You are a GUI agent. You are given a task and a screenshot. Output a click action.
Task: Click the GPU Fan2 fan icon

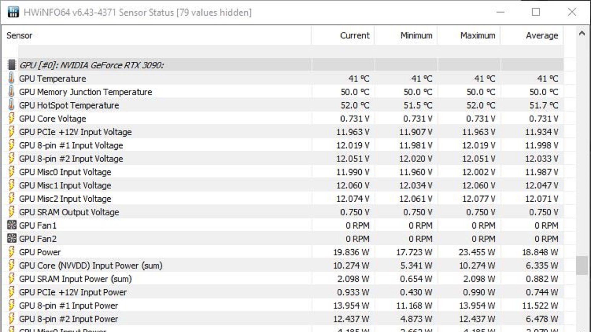click(11, 239)
